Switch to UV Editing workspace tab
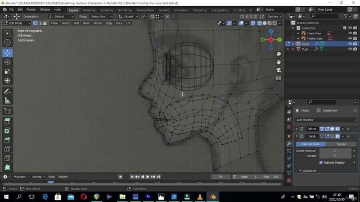This screenshot has width=360, height=202. [x=125, y=10]
